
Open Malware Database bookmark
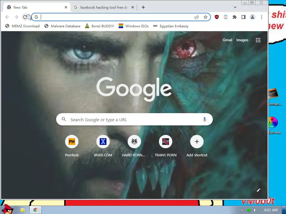tap(62, 26)
